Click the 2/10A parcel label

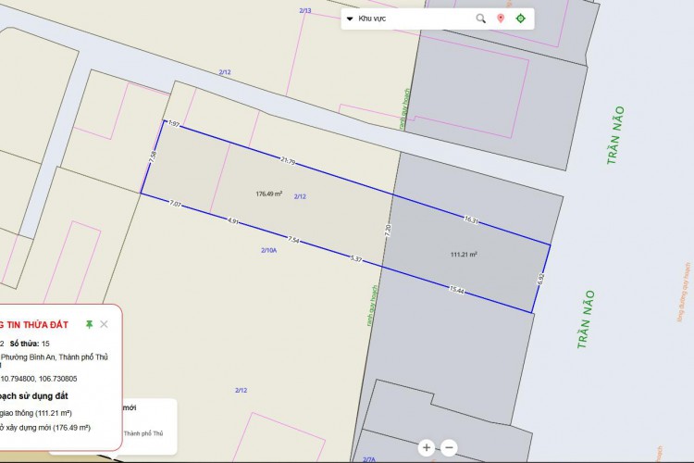[x=269, y=250]
